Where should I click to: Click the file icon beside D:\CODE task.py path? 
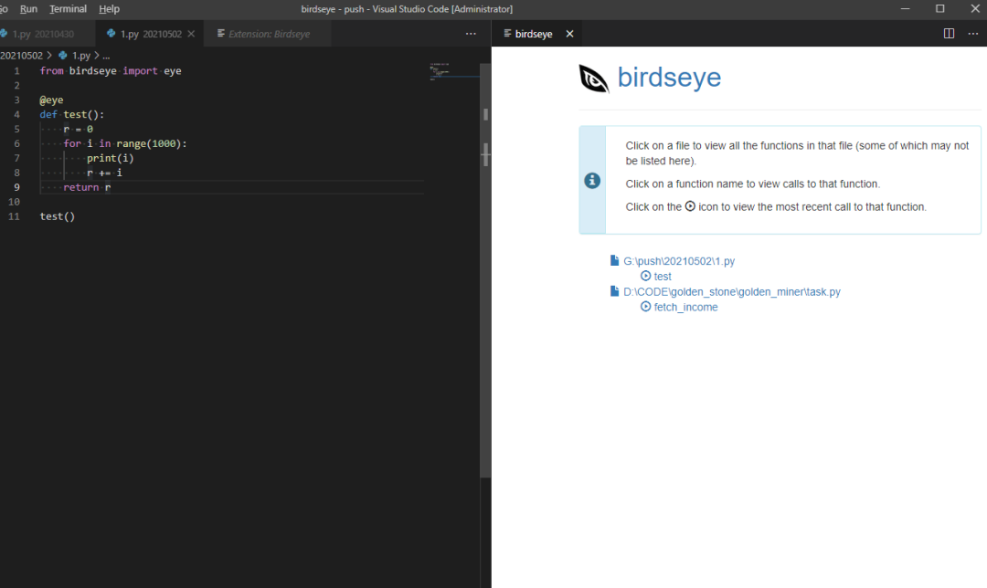(x=615, y=291)
